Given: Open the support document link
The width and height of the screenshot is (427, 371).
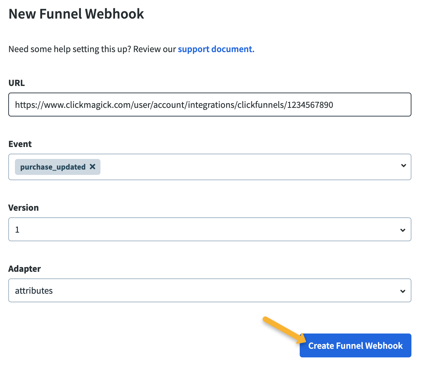Looking at the screenshot, I should 216,49.
